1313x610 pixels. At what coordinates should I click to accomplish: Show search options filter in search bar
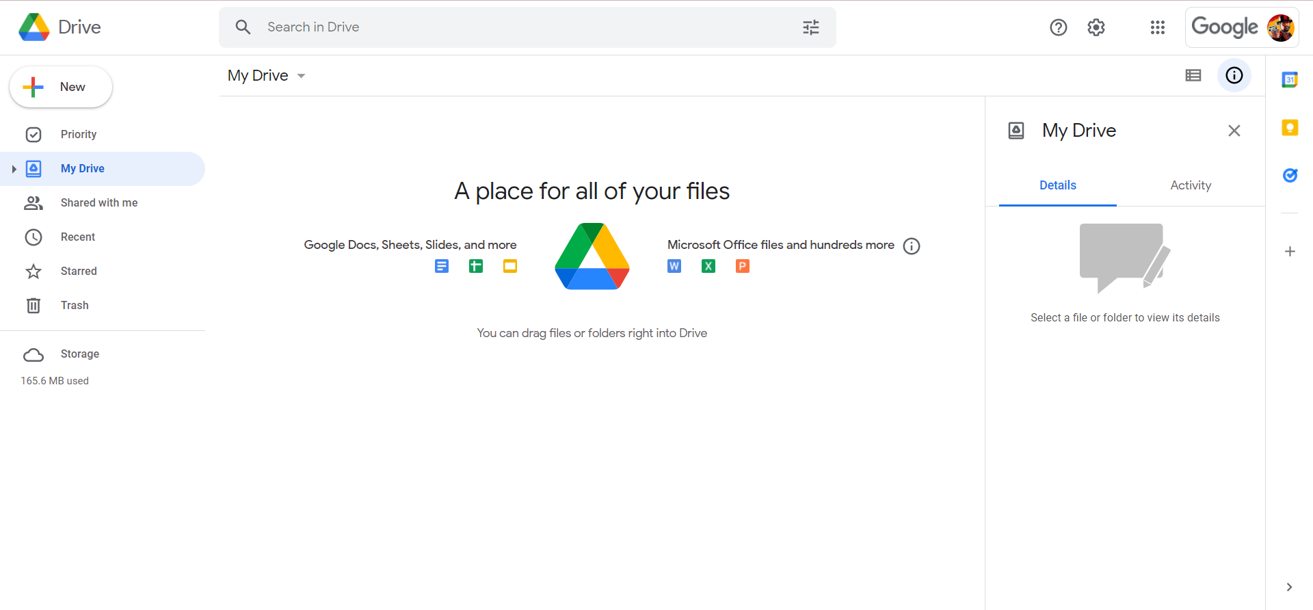811,27
